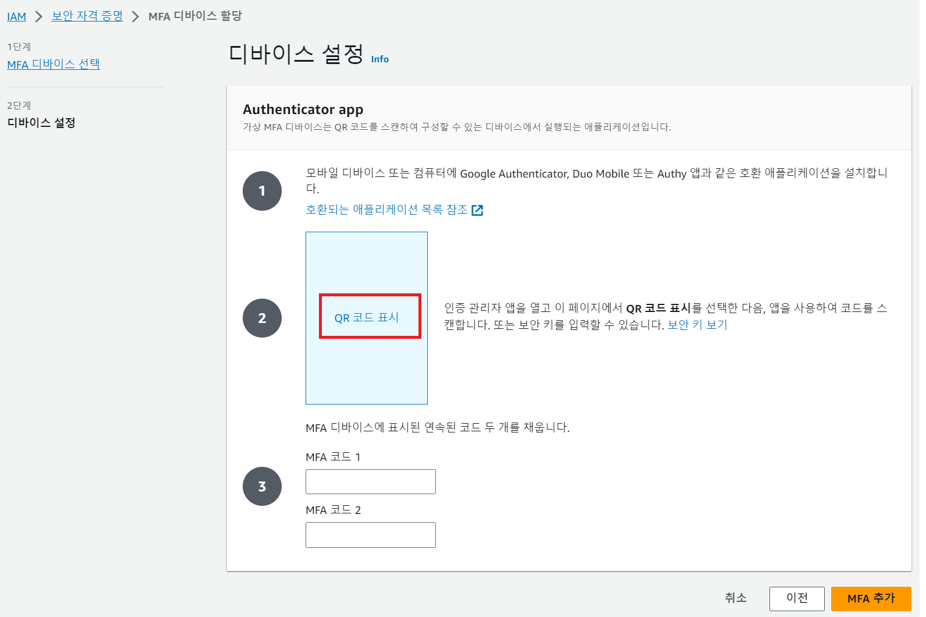926x617 pixels.
Task: Submit with the MFA 추가 button
Action: click(x=871, y=598)
